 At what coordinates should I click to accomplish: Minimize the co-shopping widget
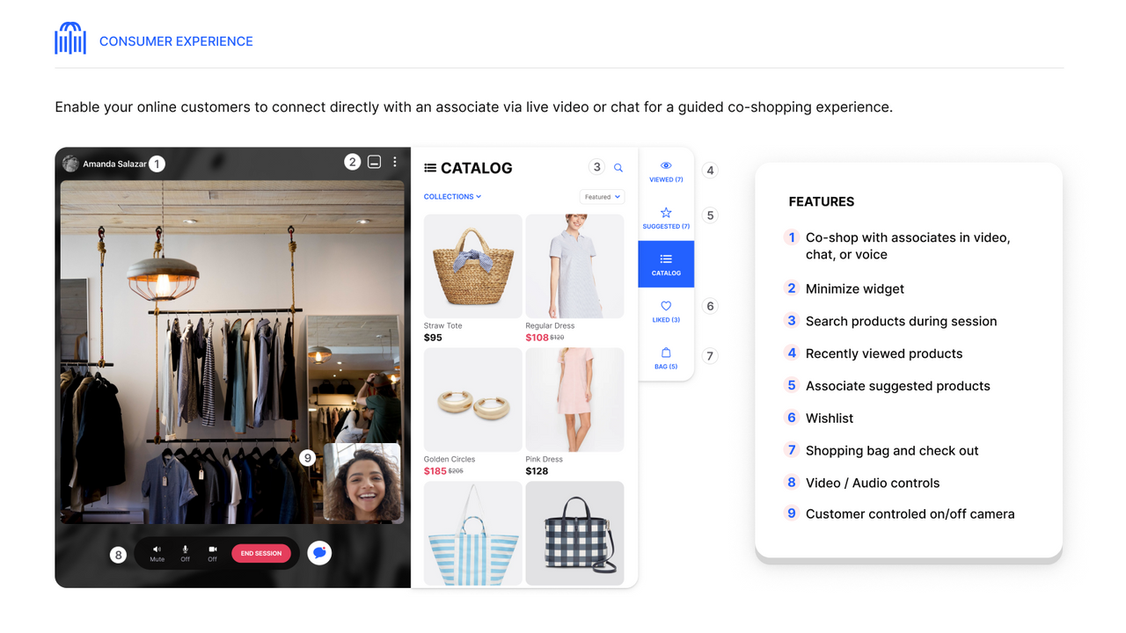click(x=373, y=161)
